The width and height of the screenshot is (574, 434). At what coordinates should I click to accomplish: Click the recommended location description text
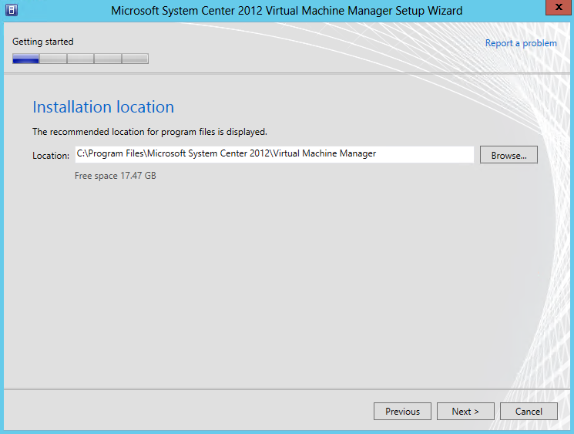pyautogui.click(x=149, y=132)
